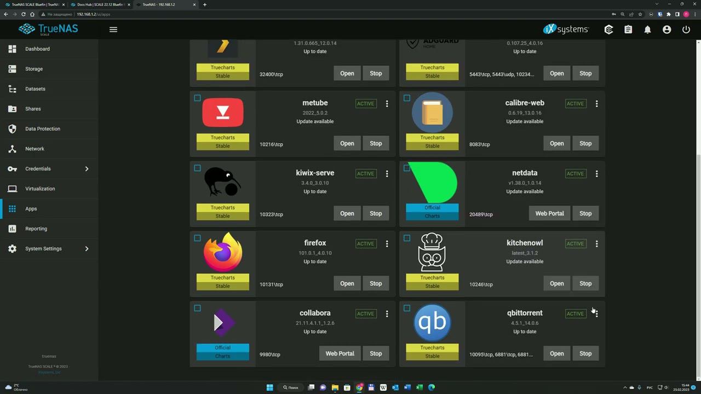Click the metube app icon

tap(223, 112)
